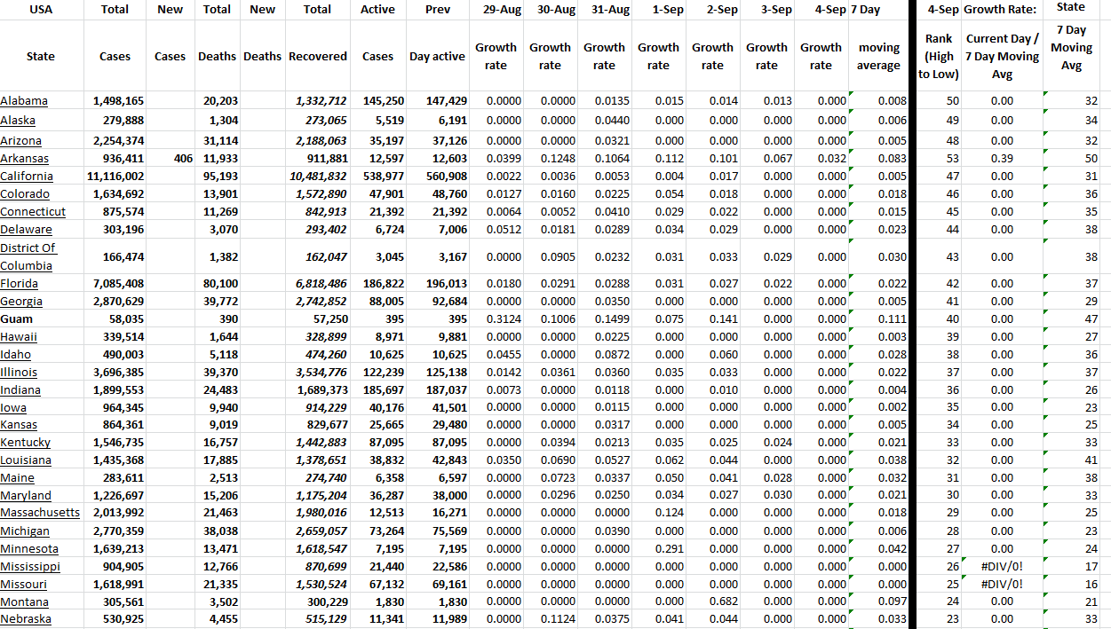
Task: Open the Connecticut link
Action: point(33,212)
